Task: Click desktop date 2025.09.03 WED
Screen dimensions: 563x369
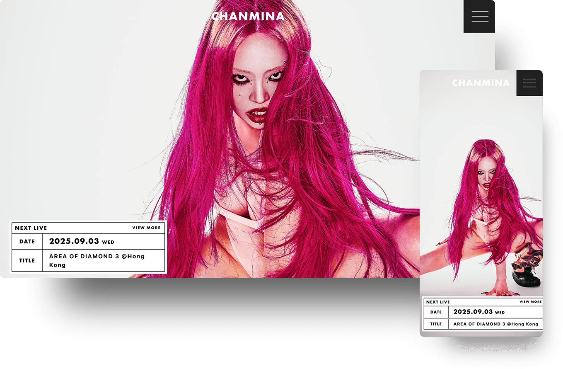Action: [82, 241]
